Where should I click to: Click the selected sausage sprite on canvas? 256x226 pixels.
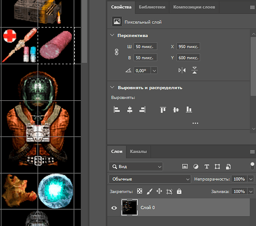tap(56, 45)
